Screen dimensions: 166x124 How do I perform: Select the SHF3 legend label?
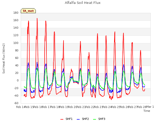click(102, 119)
